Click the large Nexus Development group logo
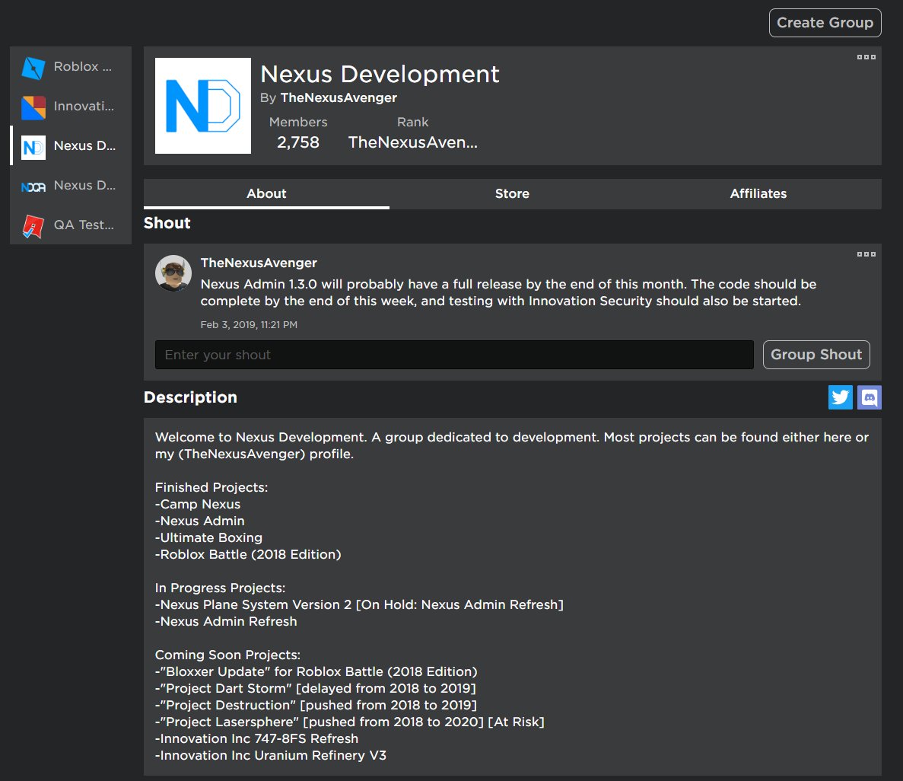 coord(202,106)
